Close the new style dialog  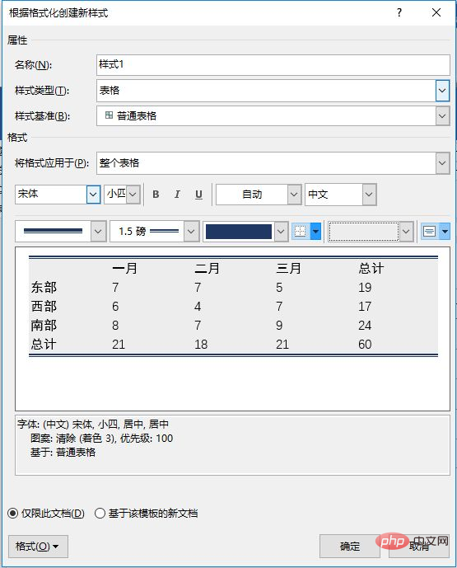[436, 12]
